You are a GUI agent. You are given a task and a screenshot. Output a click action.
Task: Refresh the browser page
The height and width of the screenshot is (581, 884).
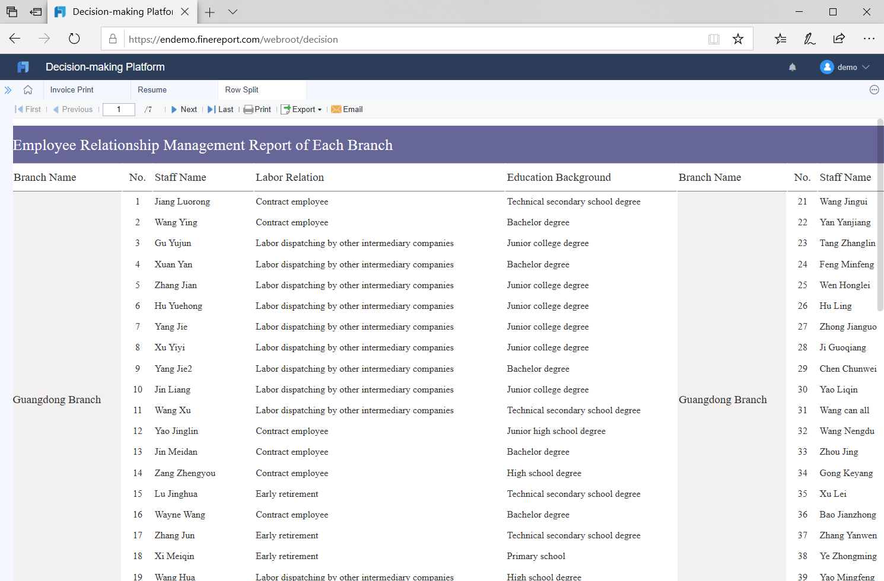74,39
